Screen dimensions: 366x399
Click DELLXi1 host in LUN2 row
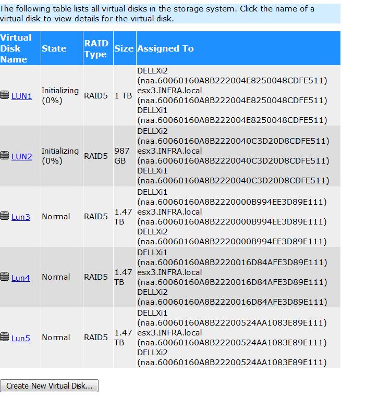tap(152, 171)
